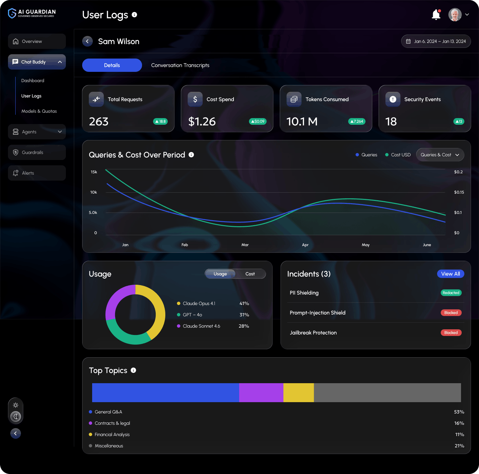Click View All incidents button
479x474 pixels.
451,274
